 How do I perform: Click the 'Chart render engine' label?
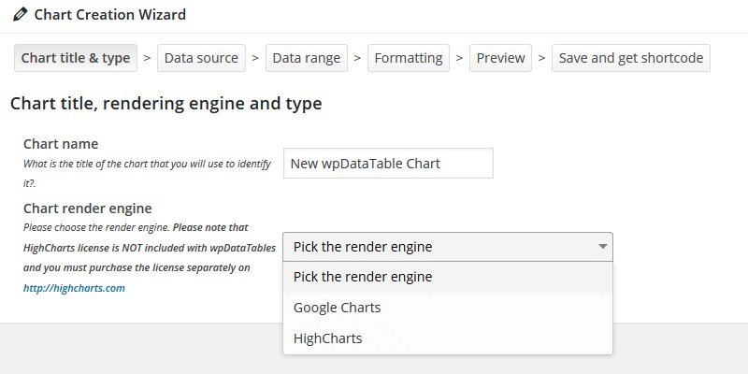click(x=88, y=209)
